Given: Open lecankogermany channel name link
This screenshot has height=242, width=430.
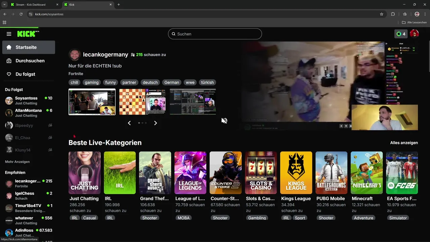Looking at the screenshot, I should point(105,54).
